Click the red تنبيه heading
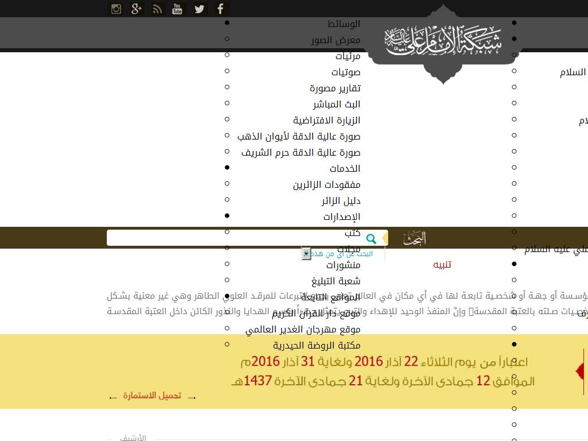Image resolution: width=588 pixels, height=441 pixels. 442,264
